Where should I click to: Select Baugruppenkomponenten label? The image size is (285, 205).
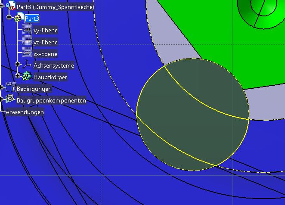pyautogui.click(x=51, y=100)
